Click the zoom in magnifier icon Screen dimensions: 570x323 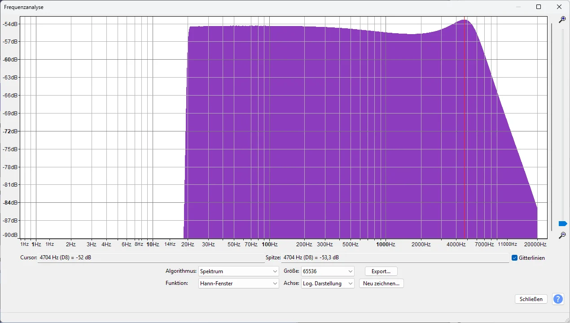pyautogui.click(x=562, y=20)
